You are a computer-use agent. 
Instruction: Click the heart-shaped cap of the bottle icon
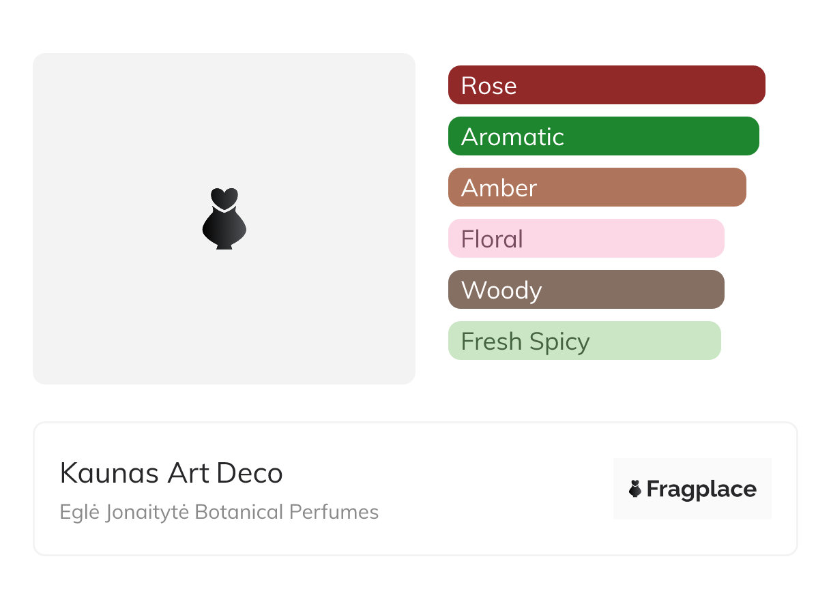click(224, 197)
